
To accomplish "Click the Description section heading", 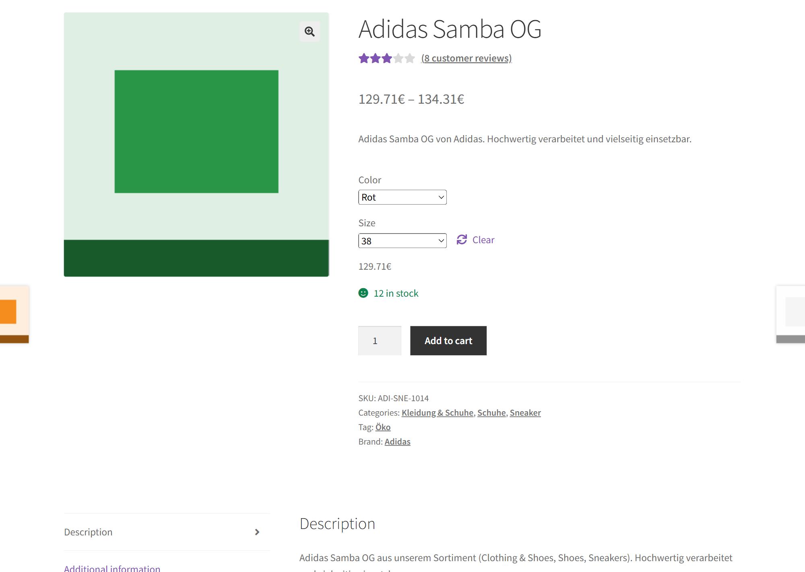I will pos(337,524).
